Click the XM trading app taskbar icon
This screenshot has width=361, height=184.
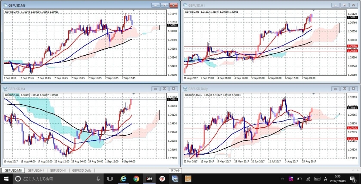point(149,179)
